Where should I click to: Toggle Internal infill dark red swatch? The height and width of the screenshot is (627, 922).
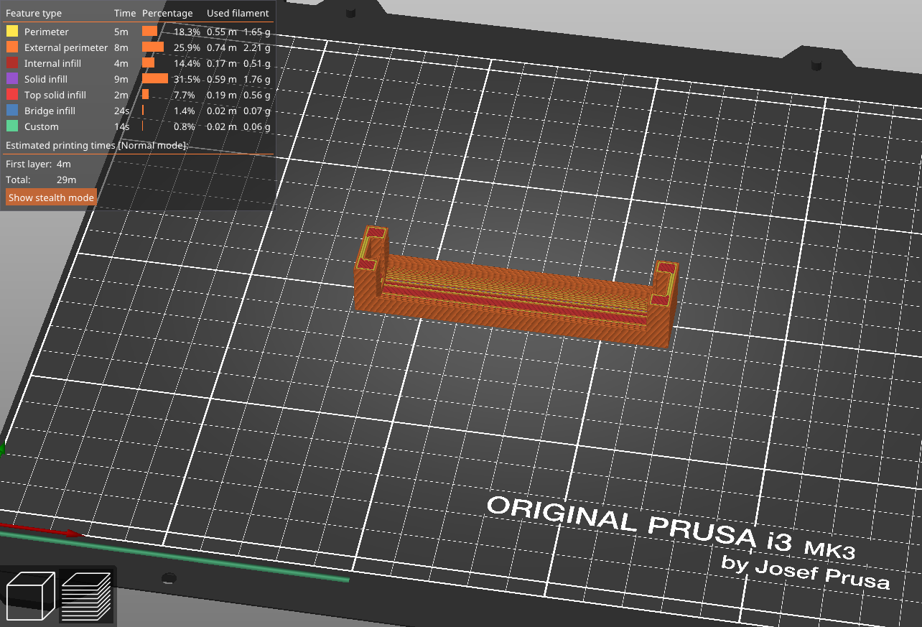click(12, 63)
